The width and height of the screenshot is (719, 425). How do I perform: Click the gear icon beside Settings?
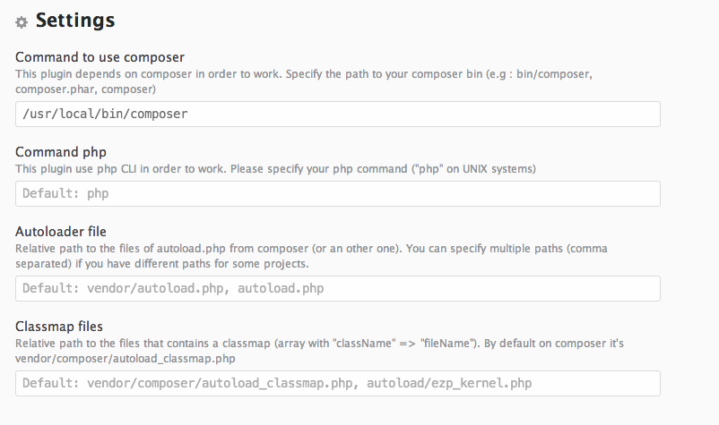pyautogui.click(x=22, y=22)
